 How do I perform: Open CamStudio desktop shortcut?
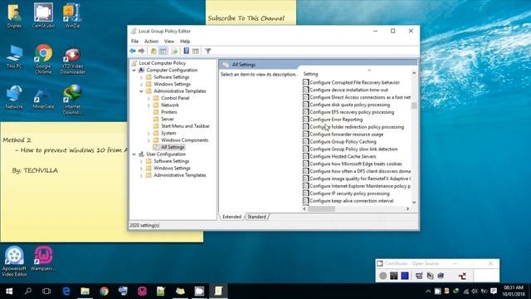43,16
